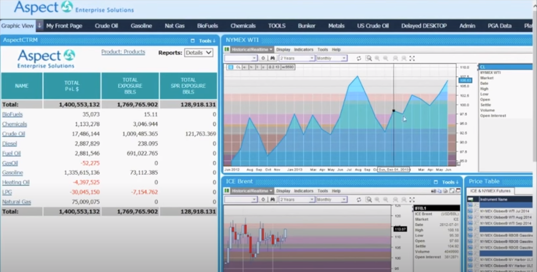This screenshot has height=272, width=537.
Task: Switch to My Front Page tab
Action: click(x=64, y=26)
